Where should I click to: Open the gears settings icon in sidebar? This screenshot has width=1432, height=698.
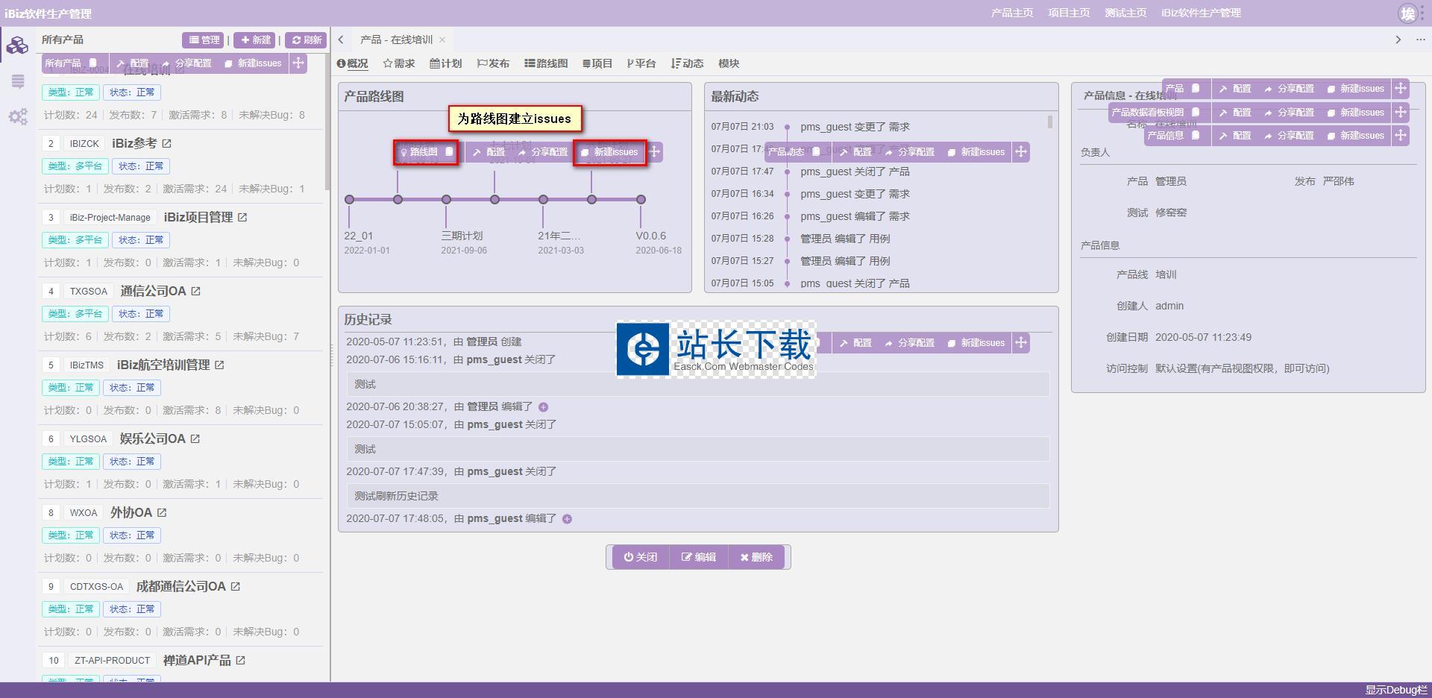click(x=18, y=116)
